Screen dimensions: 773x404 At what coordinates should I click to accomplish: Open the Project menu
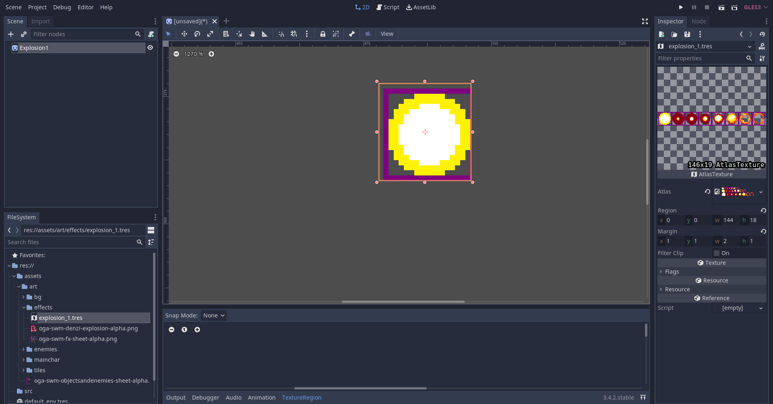(37, 7)
